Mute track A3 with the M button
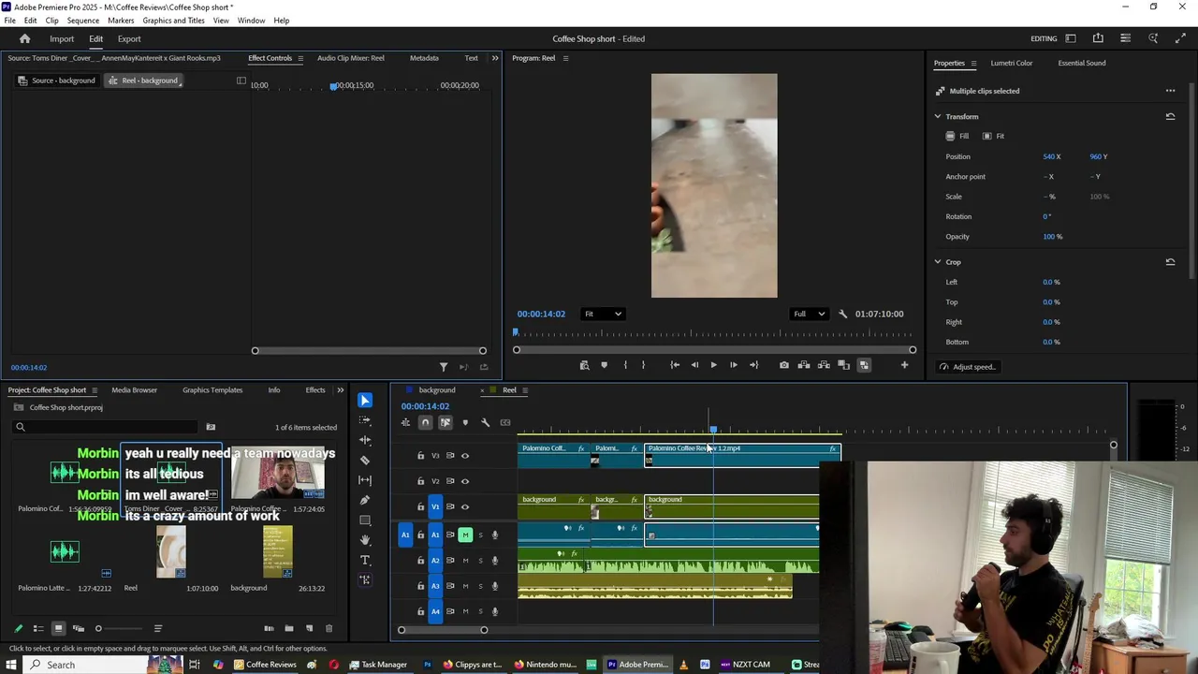1198x674 pixels. click(465, 586)
